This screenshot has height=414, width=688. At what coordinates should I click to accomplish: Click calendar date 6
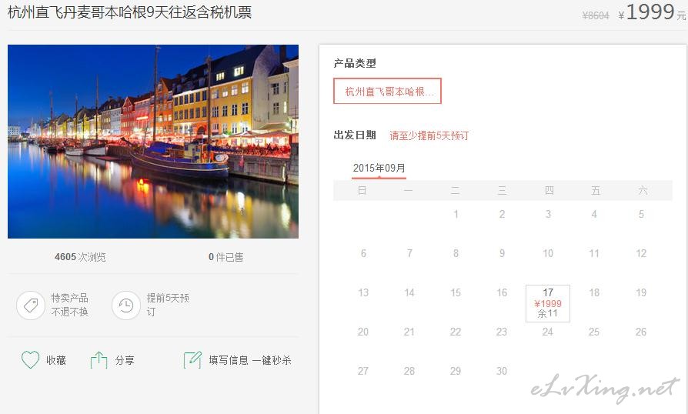363,253
